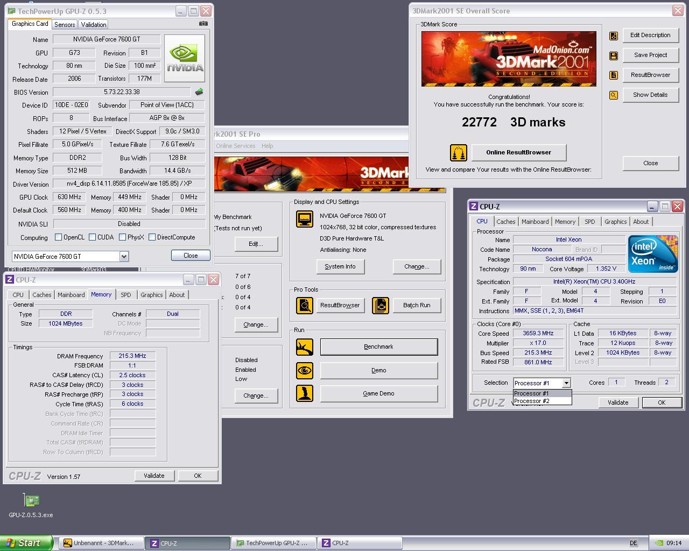
Task: Open Online Services menu in 3DMark2001
Action: (236, 146)
